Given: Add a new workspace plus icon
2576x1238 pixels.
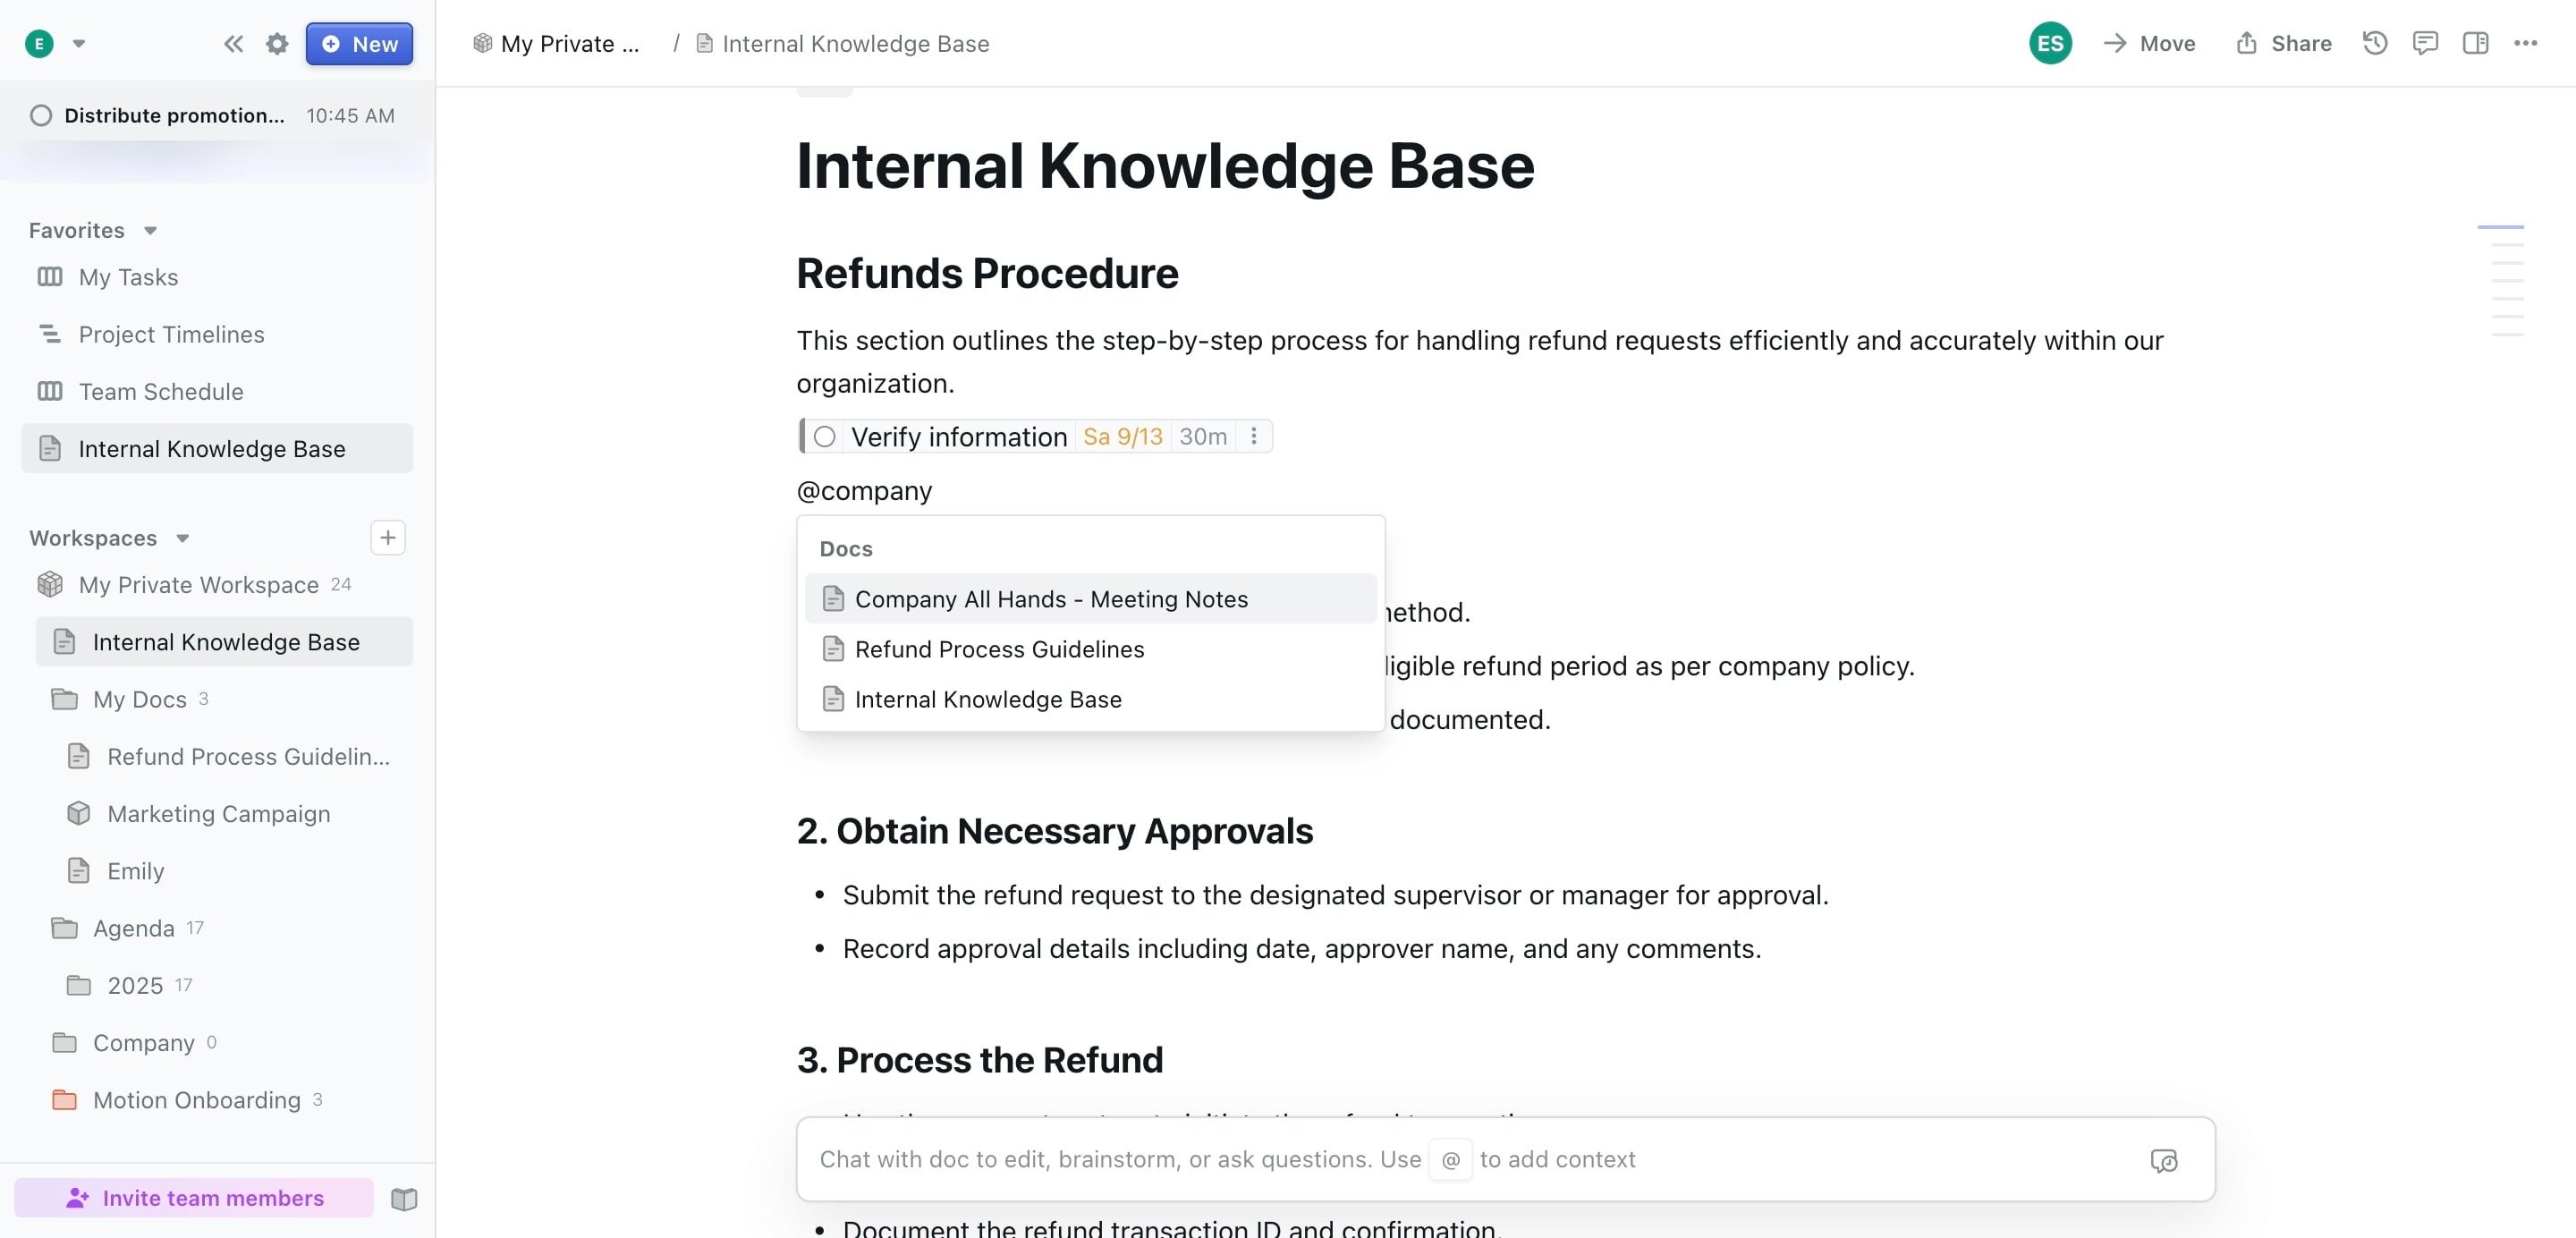Looking at the screenshot, I should 388,537.
